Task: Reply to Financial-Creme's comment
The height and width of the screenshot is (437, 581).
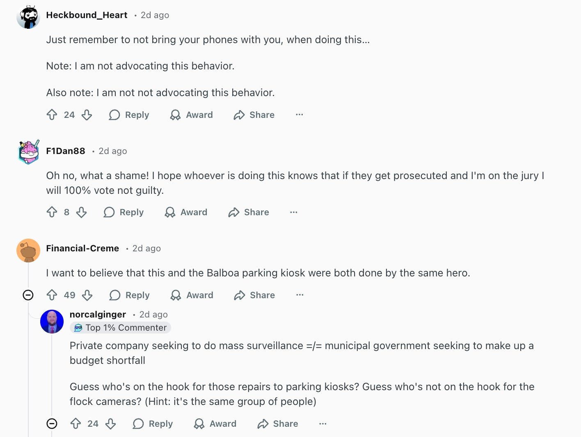Action: [130, 295]
